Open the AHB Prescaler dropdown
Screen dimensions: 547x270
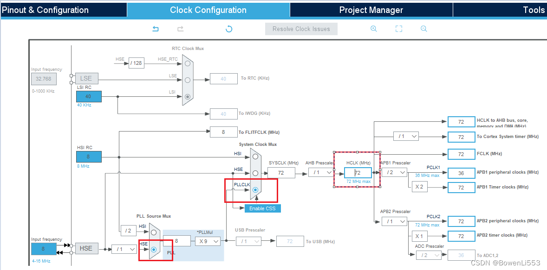[321, 172]
